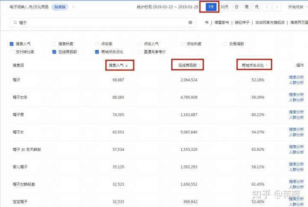The image size is (308, 207).
Task: Check the 交易指数 checkbox
Action: (225, 44)
